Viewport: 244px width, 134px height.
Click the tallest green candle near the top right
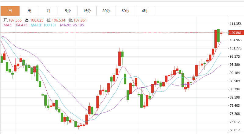tap(218, 35)
